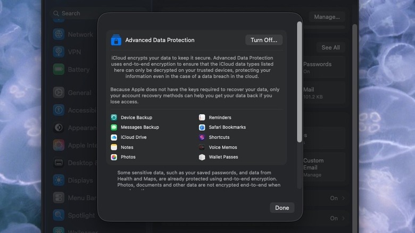Click the Messages Backup label
This screenshot has width=415, height=233.
(140, 127)
